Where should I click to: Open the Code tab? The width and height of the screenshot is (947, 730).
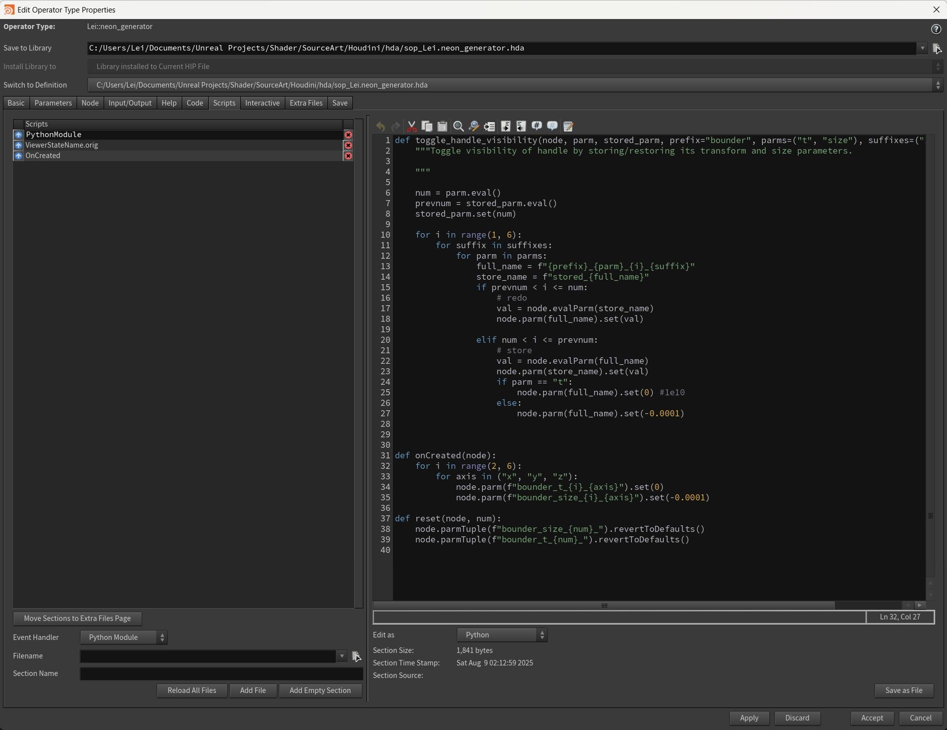tap(195, 103)
